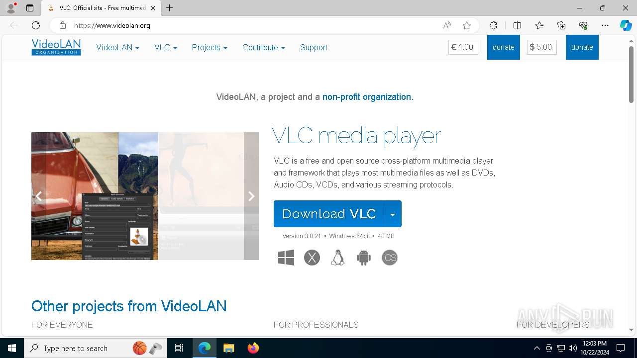Image resolution: width=637 pixels, height=358 pixels.
Task: Click Microsoft Edge taskbar icon
Action: (x=205, y=348)
